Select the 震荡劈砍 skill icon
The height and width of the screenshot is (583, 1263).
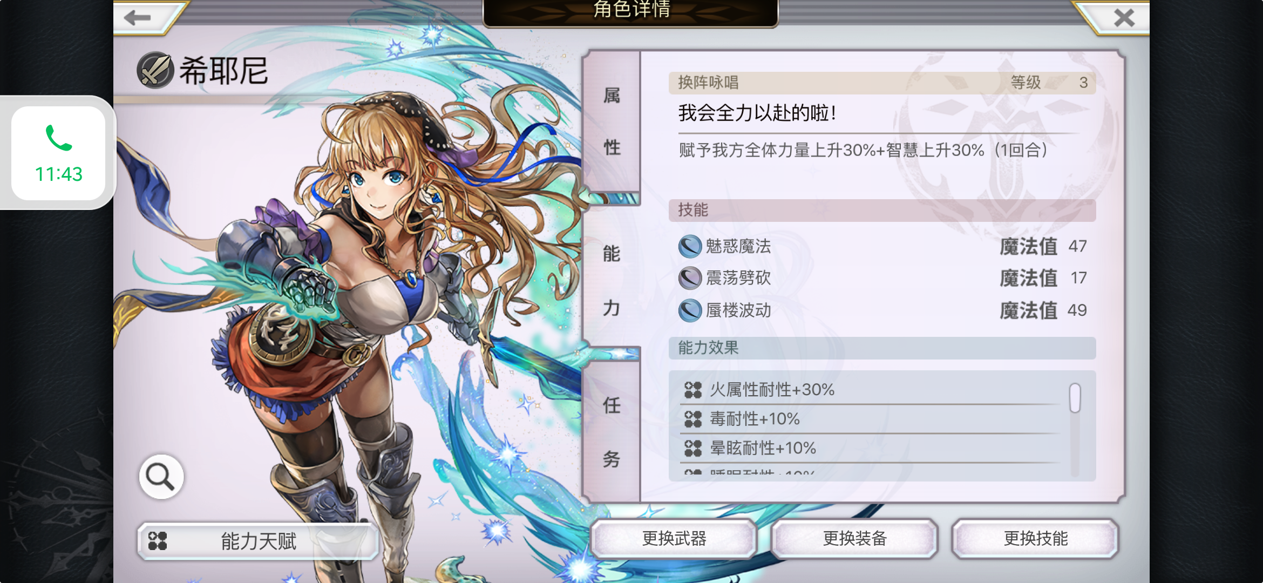690,278
